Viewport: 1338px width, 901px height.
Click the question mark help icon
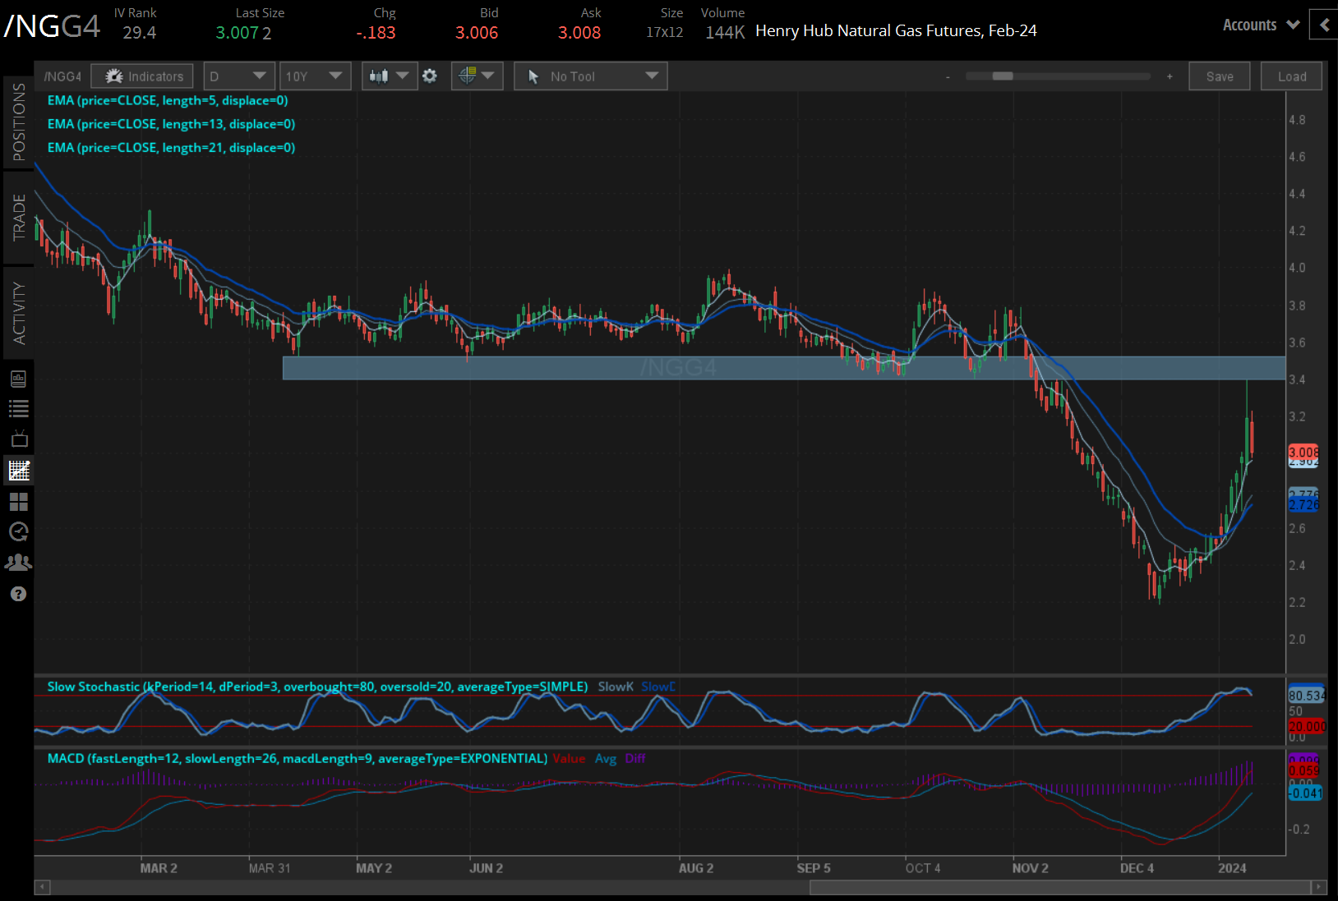(19, 594)
